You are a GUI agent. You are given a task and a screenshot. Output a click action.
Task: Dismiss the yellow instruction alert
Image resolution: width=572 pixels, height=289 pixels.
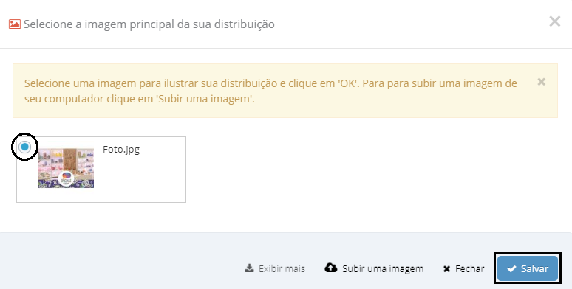point(542,82)
